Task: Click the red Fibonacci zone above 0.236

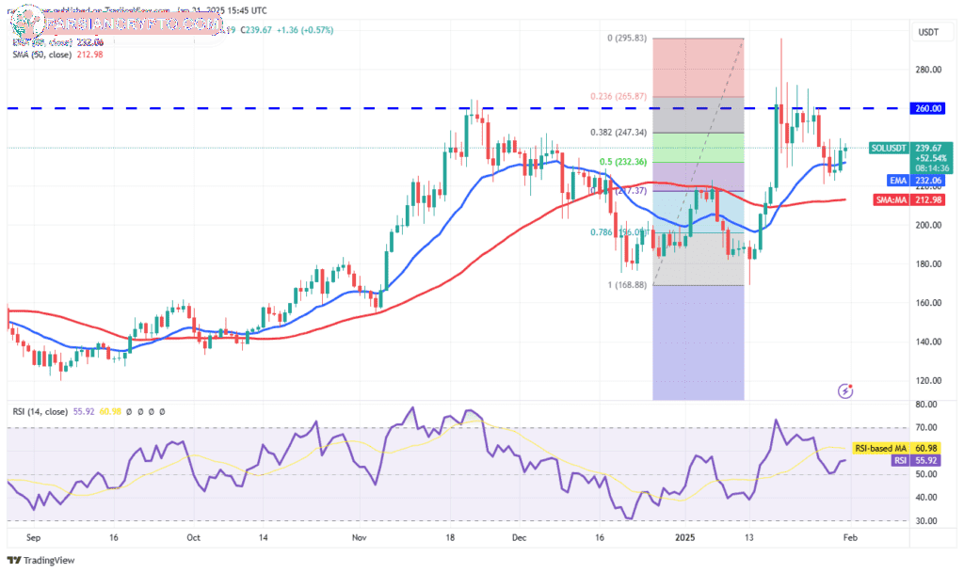Action: (698, 68)
